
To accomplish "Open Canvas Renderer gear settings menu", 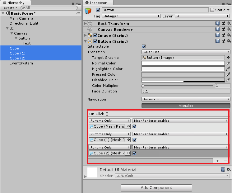I will click(229, 29).
